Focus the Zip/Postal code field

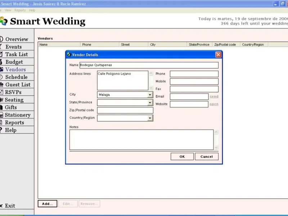(125, 110)
